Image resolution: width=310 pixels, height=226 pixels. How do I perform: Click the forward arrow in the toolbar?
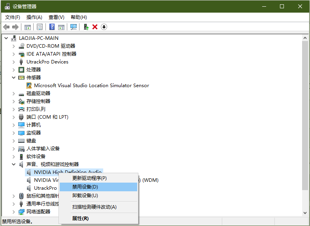coord(15,27)
